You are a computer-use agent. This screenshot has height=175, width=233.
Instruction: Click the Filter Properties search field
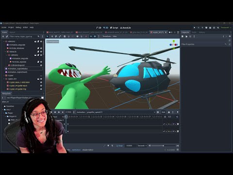point(204,44)
